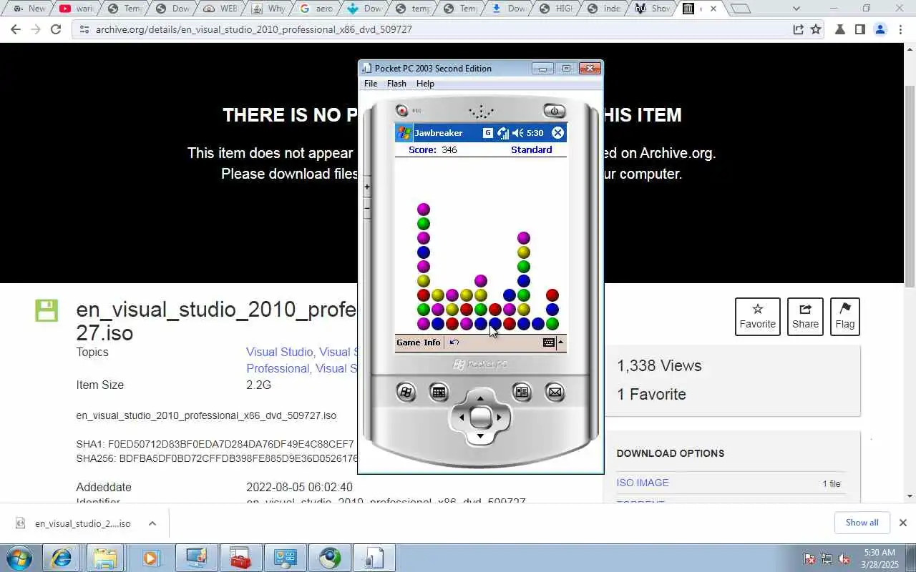Bookmark this page with the star icon
The height and width of the screenshot is (572, 916).
click(816, 29)
